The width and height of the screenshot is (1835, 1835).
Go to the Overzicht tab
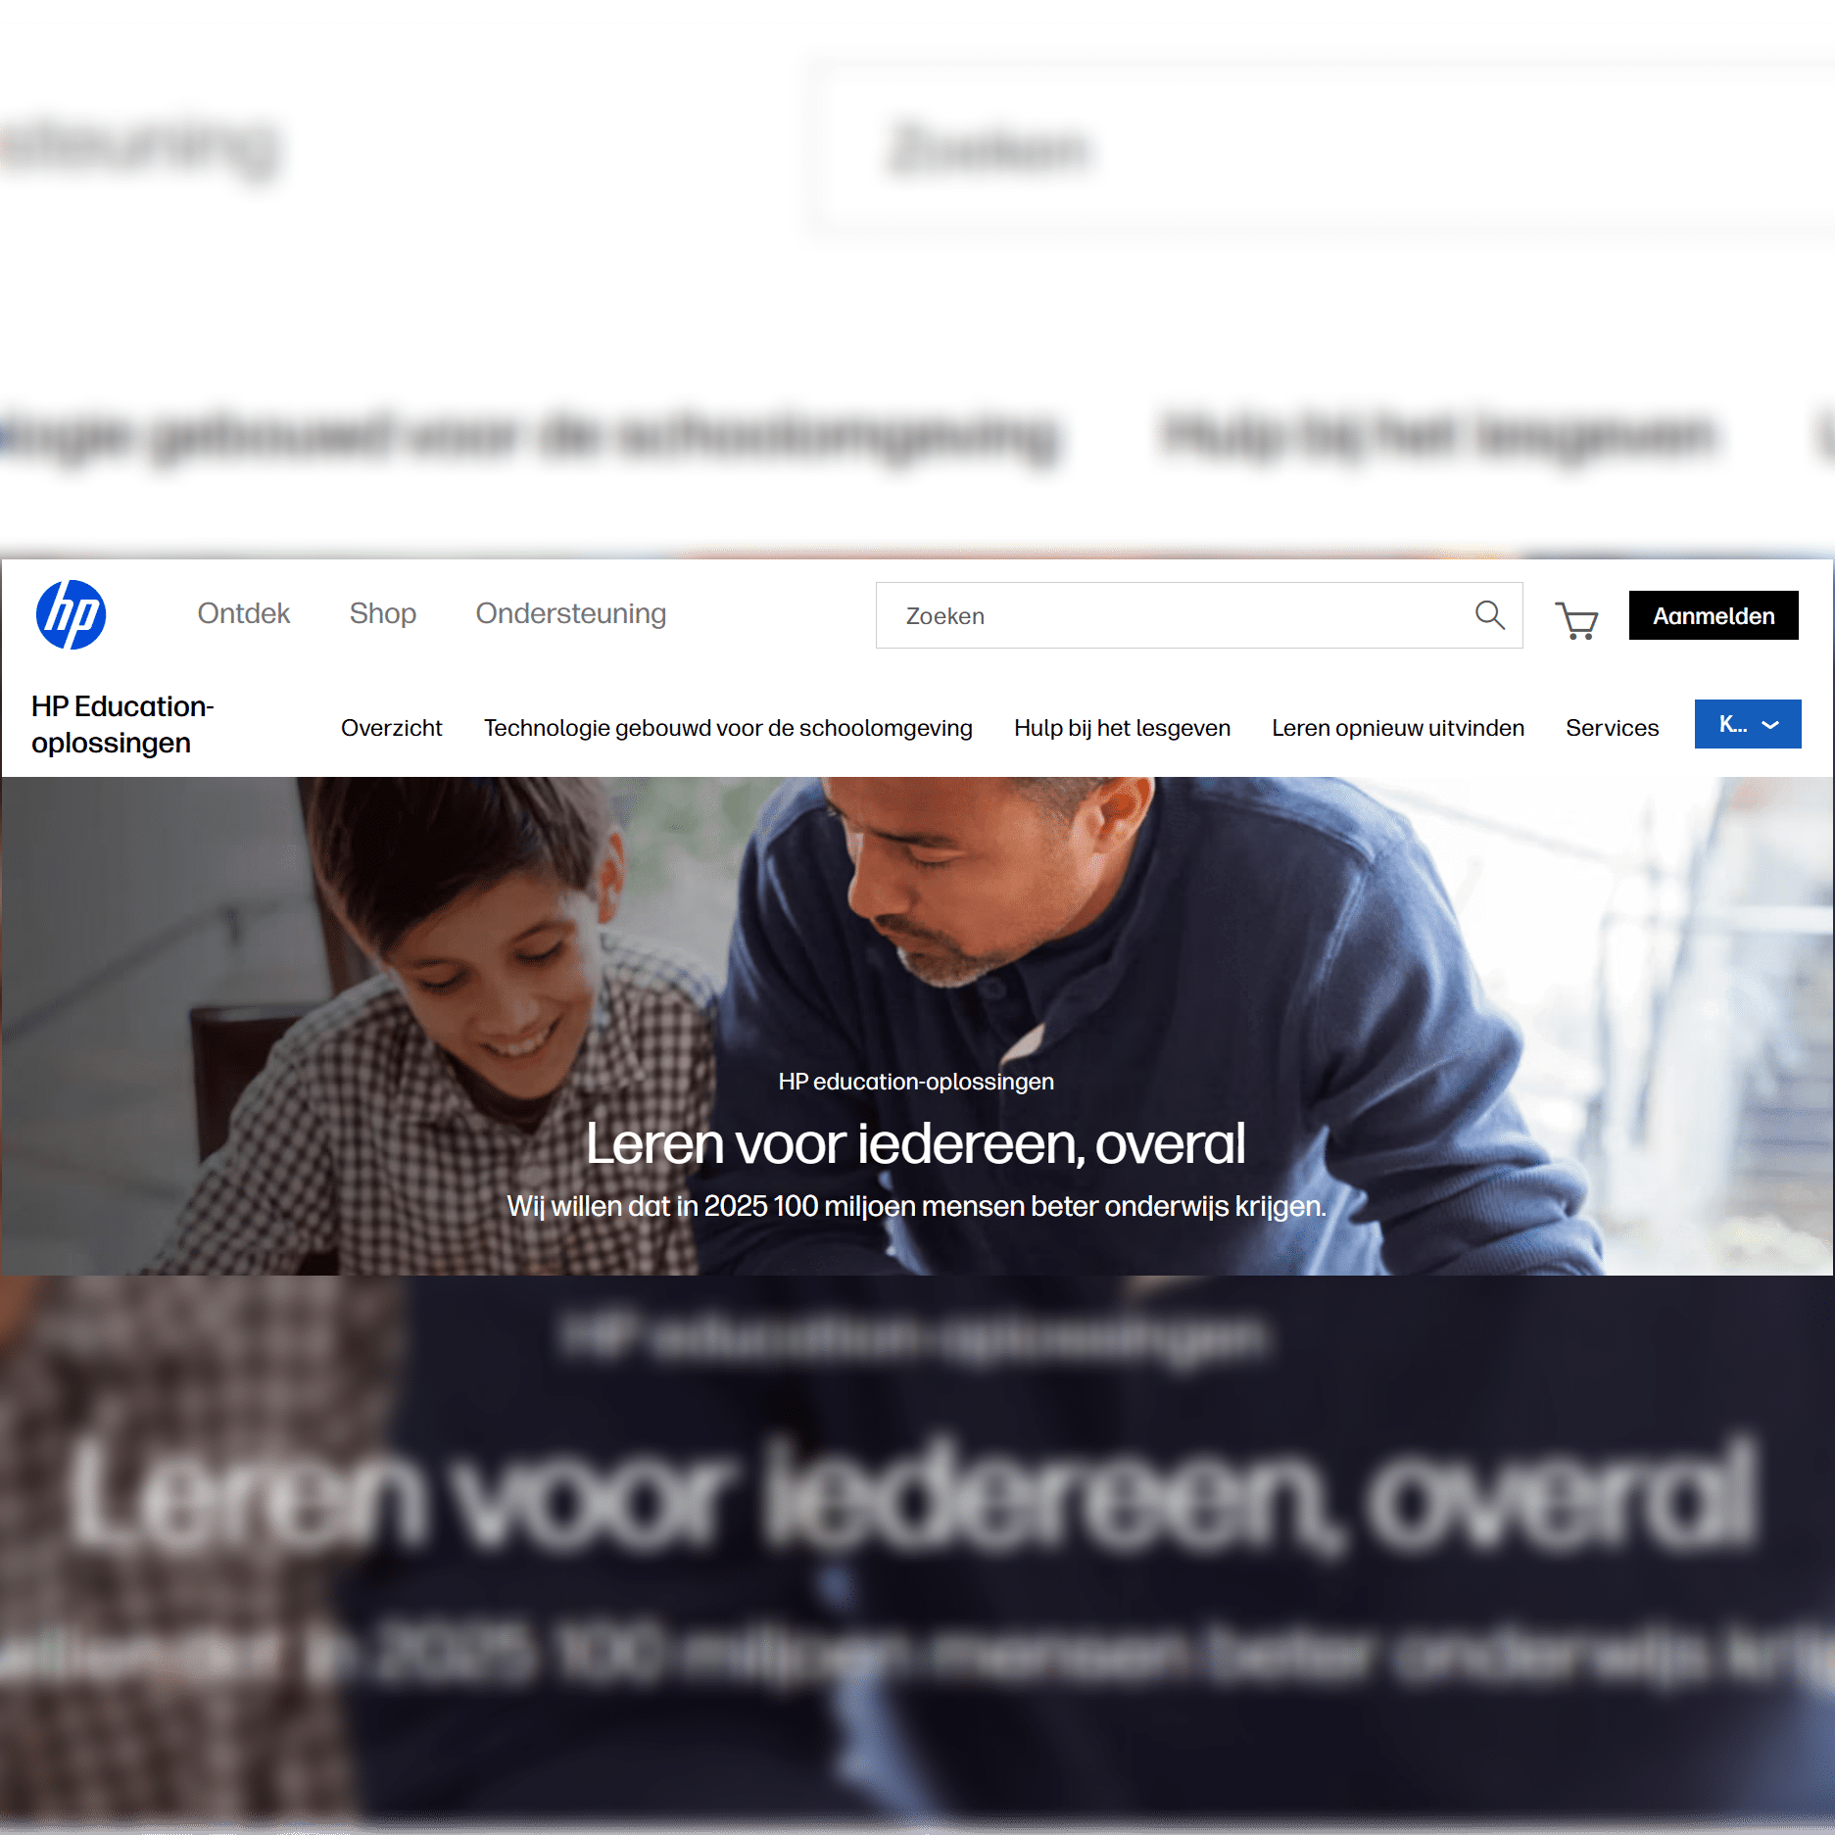coord(391,728)
